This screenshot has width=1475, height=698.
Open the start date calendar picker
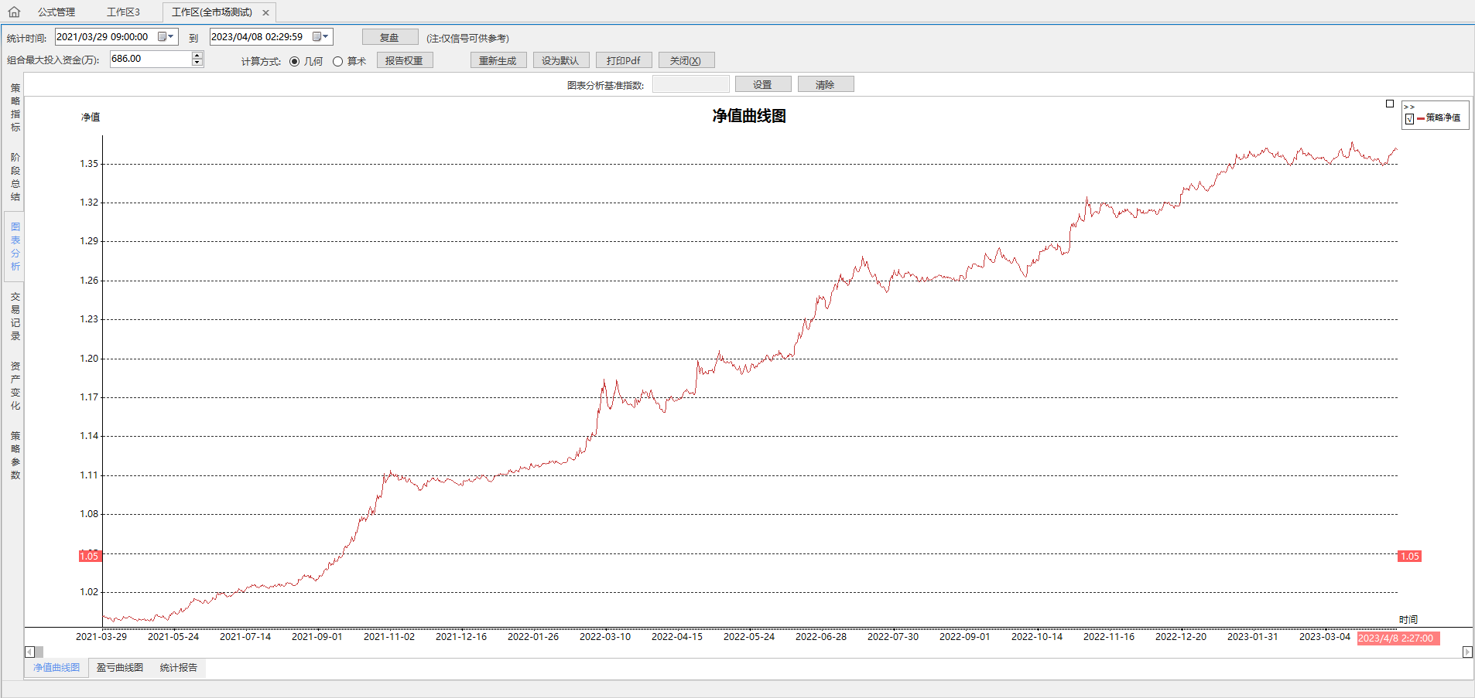point(166,36)
